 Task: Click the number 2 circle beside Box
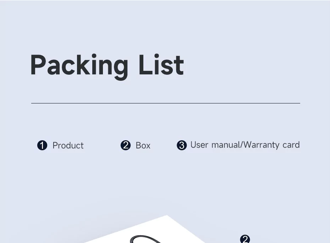point(126,145)
